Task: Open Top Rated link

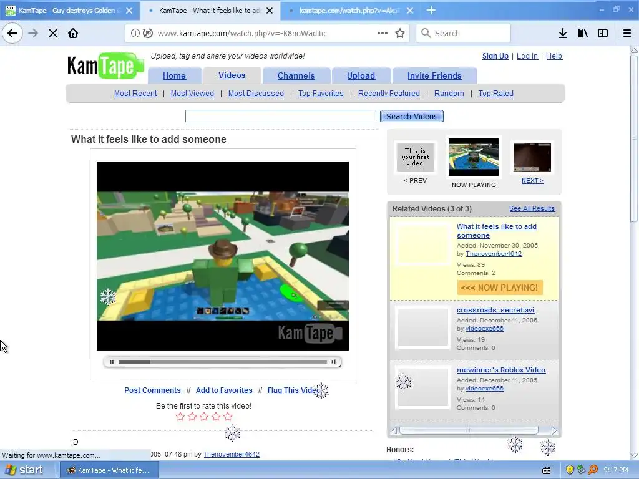Action: [x=496, y=94]
